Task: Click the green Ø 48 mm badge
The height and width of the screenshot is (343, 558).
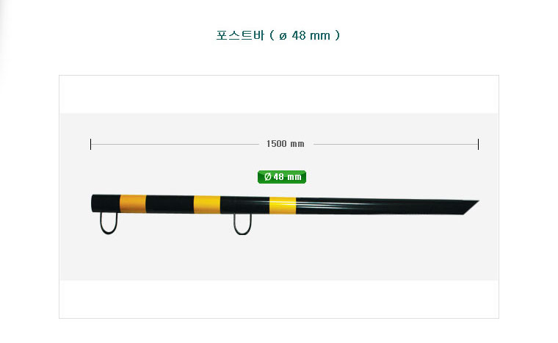Action: click(281, 177)
